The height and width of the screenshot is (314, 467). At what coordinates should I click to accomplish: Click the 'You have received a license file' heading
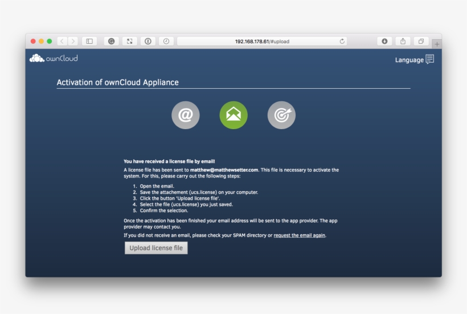(169, 161)
